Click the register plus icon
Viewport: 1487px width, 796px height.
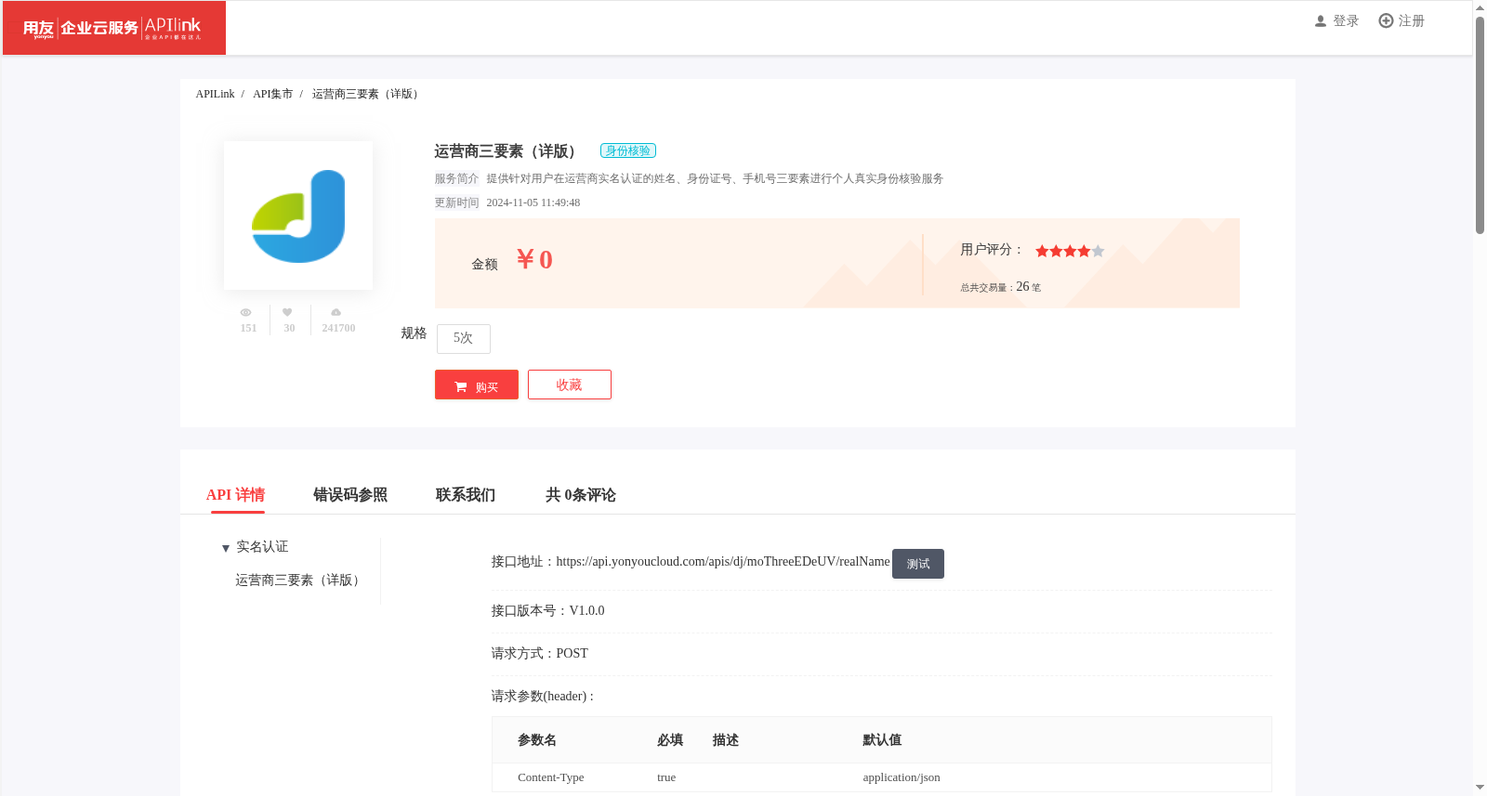(1386, 20)
